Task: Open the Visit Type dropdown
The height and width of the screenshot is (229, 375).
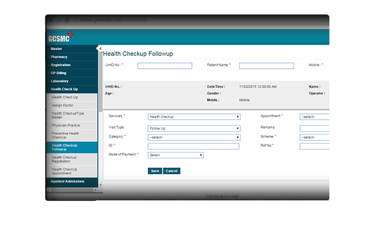Action: pyautogui.click(x=194, y=128)
